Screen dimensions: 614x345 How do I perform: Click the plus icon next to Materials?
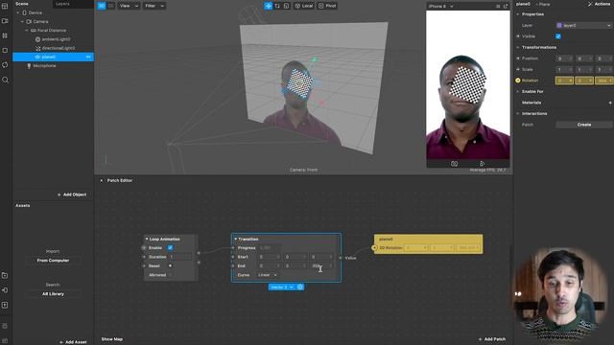tap(610, 103)
